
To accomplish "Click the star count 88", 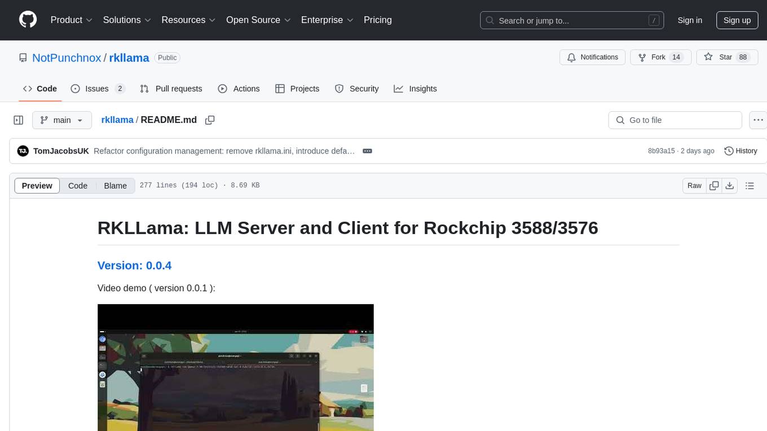I will tap(743, 58).
